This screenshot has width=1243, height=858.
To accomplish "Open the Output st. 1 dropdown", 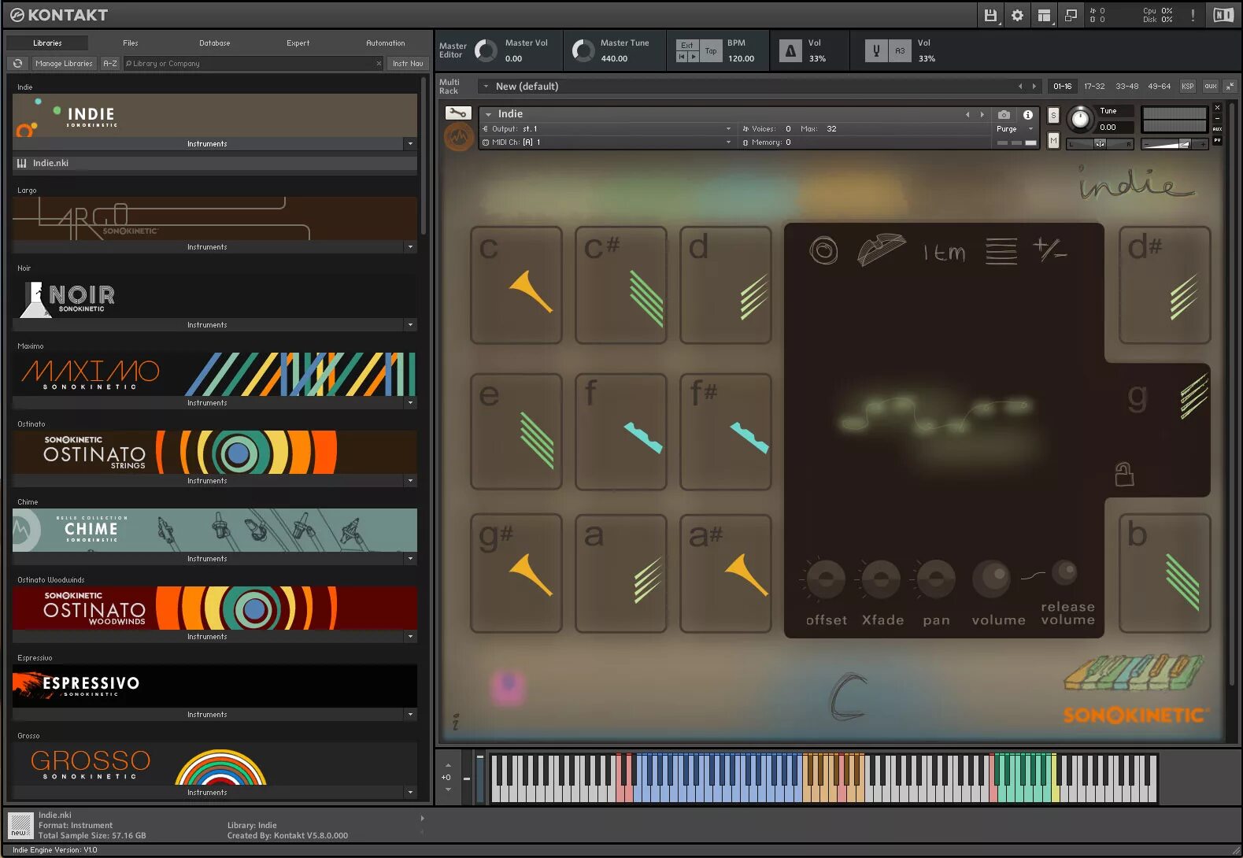I will coord(607,128).
